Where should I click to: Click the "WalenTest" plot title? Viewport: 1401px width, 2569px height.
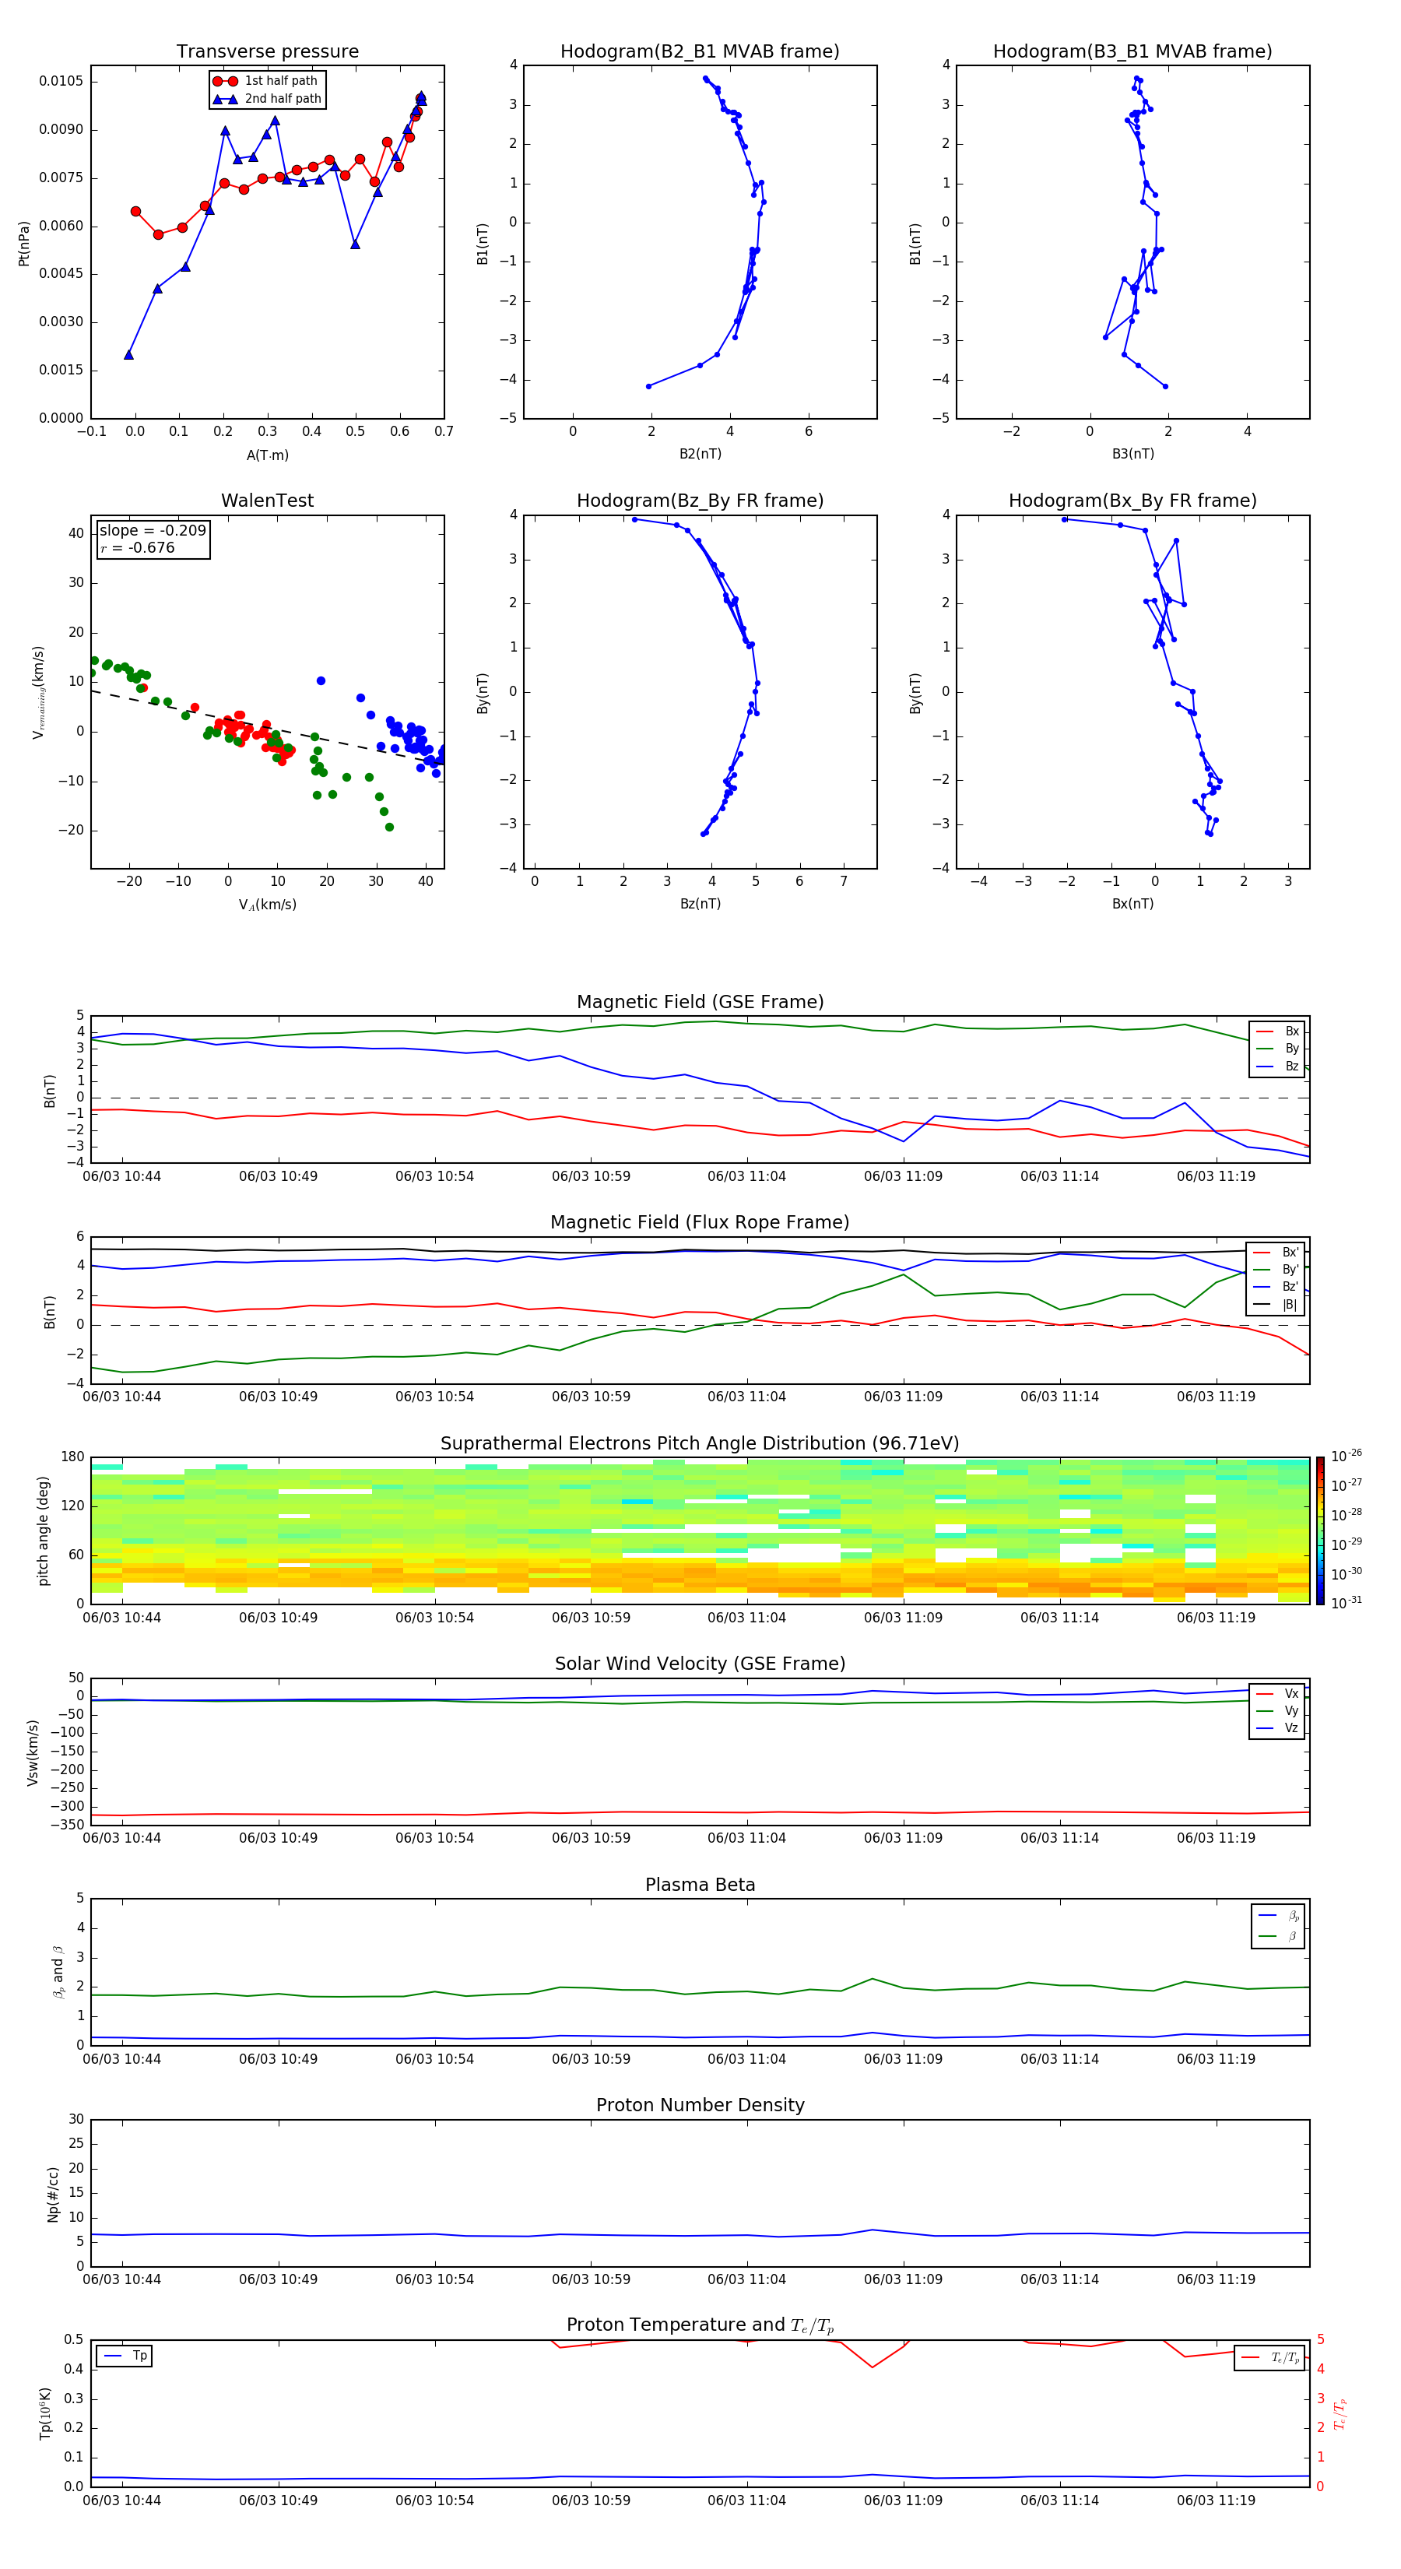click(x=267, y=501)
